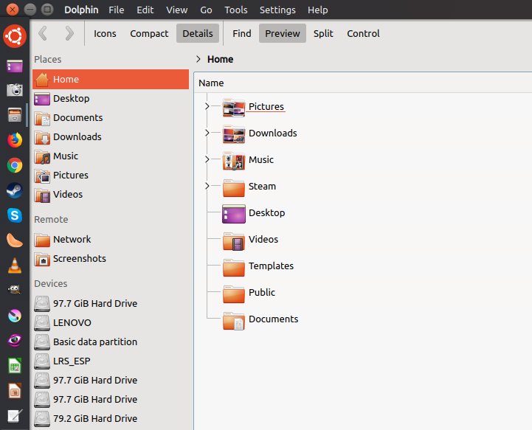Select the Templates folder icon
The image size is (532, 430).
[234, 267]
